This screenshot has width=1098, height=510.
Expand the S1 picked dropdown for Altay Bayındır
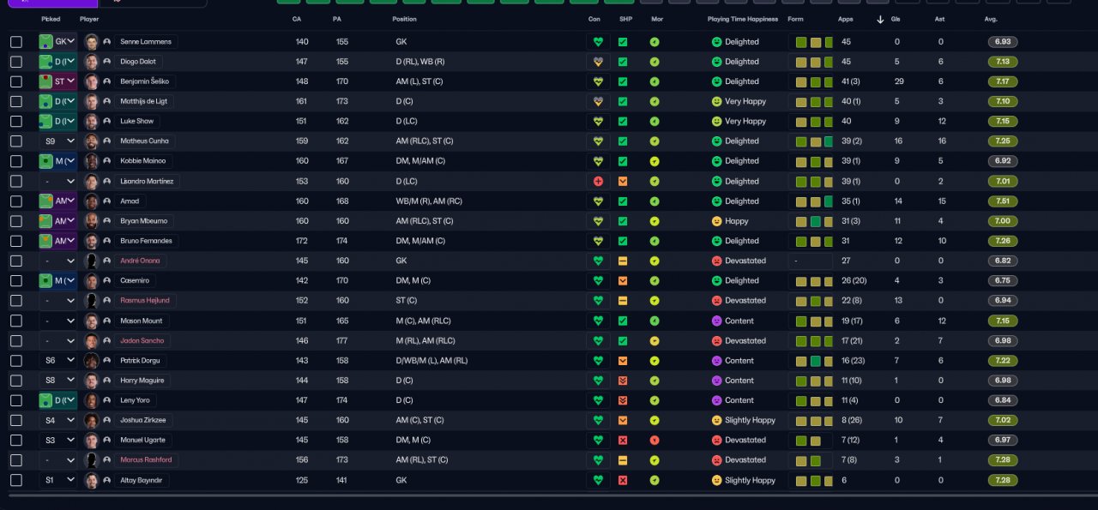[57, 480]
